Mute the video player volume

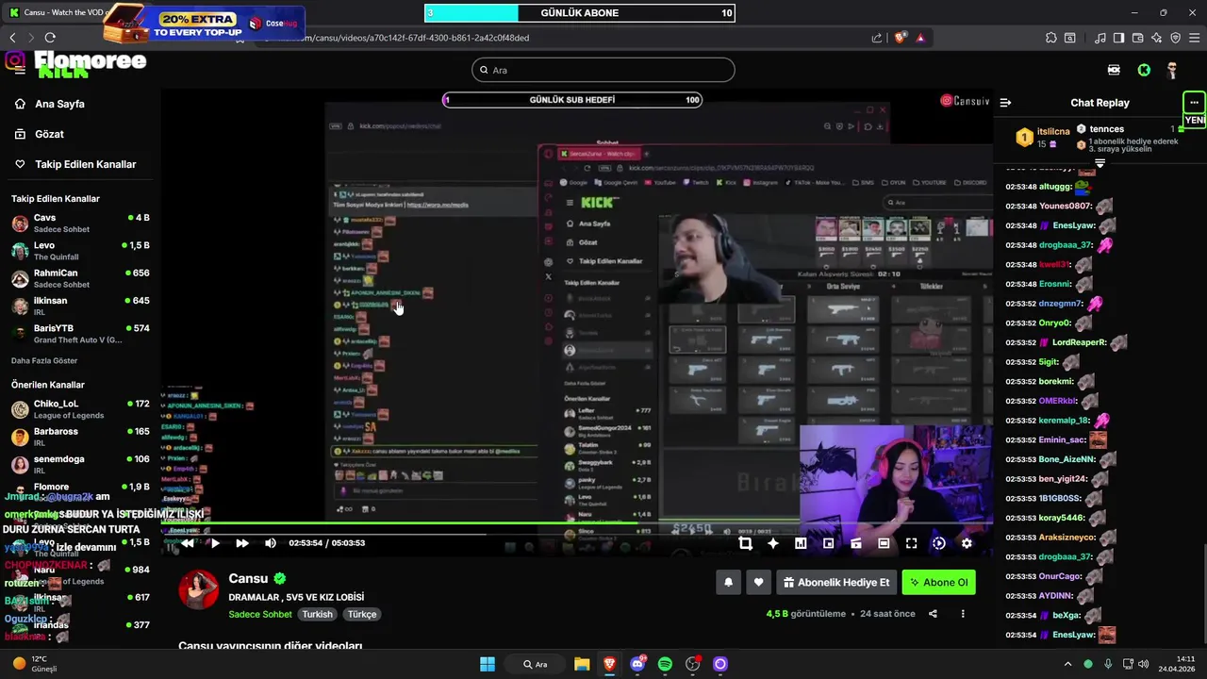[271, 543]
